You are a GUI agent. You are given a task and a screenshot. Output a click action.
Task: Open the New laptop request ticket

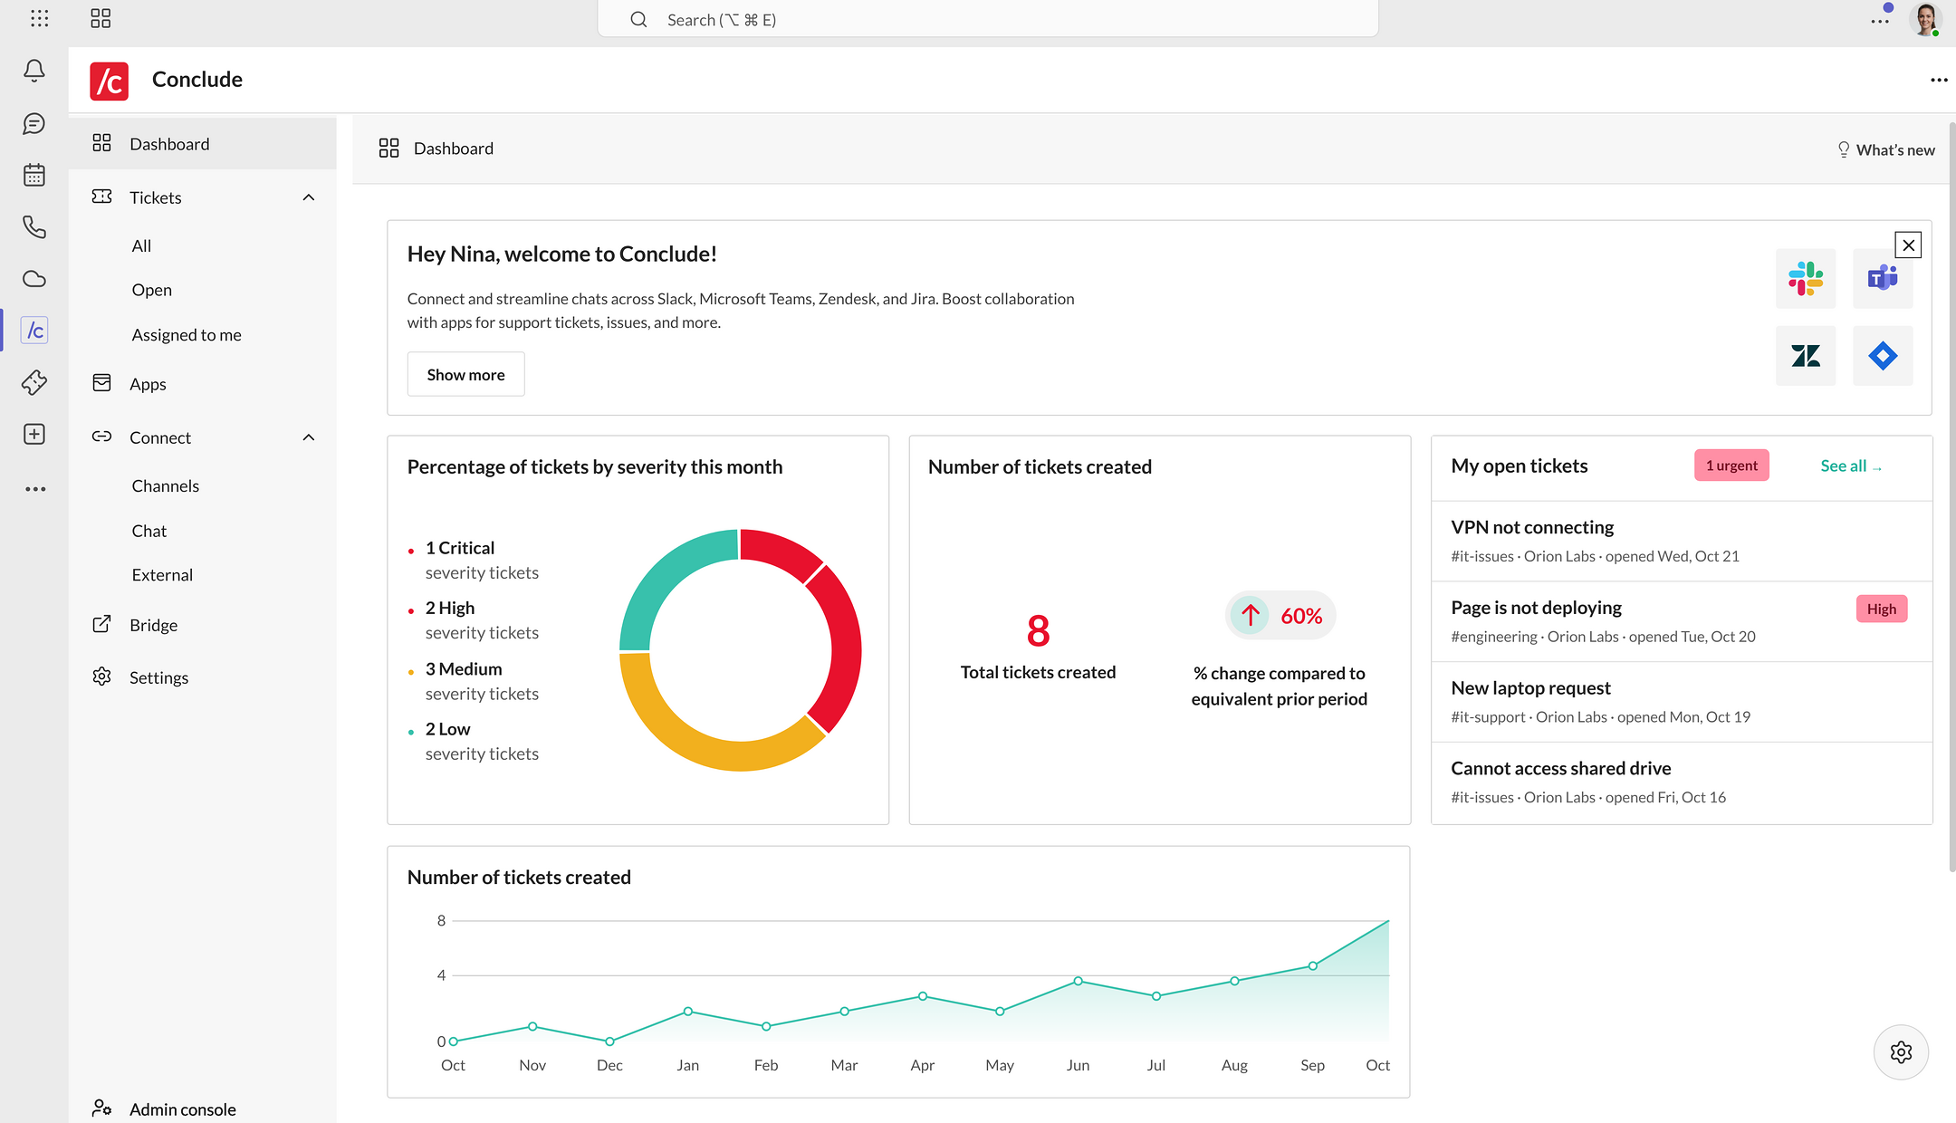(x=1682, y=702)
